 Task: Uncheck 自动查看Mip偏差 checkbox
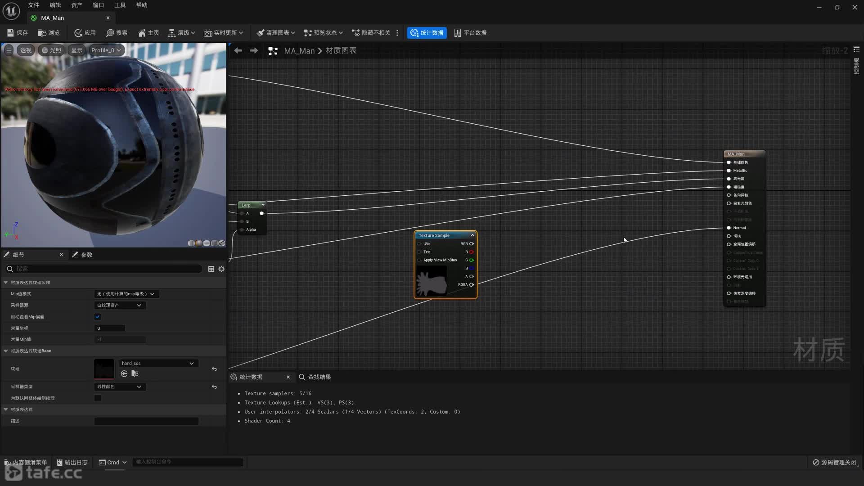tap(98, 317)
